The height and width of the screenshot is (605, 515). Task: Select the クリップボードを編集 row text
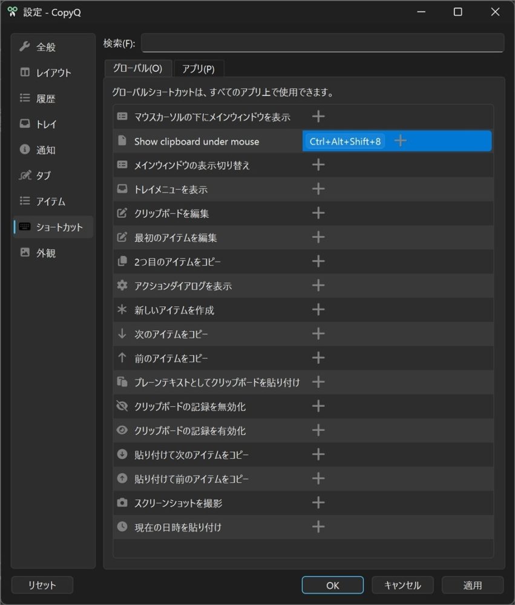click(171, 214)
